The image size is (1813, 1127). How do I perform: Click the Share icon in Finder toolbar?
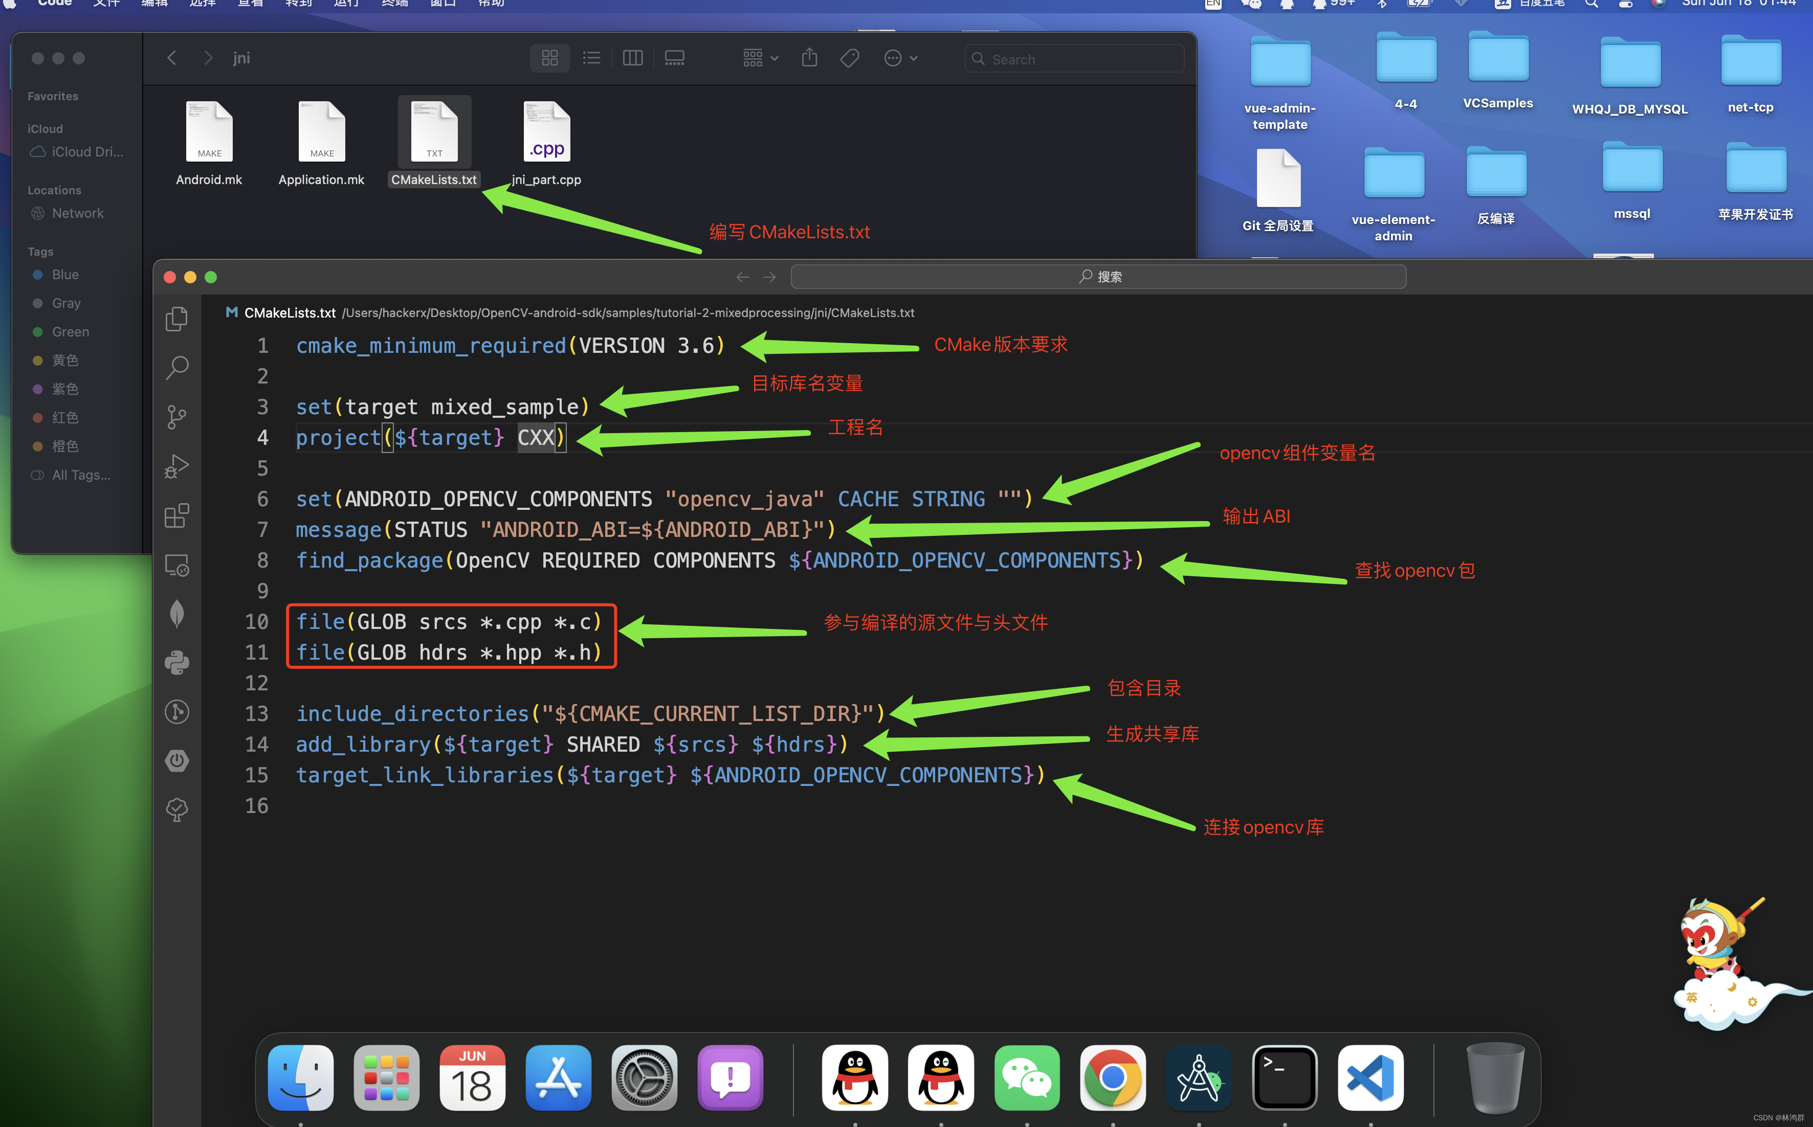810,58
